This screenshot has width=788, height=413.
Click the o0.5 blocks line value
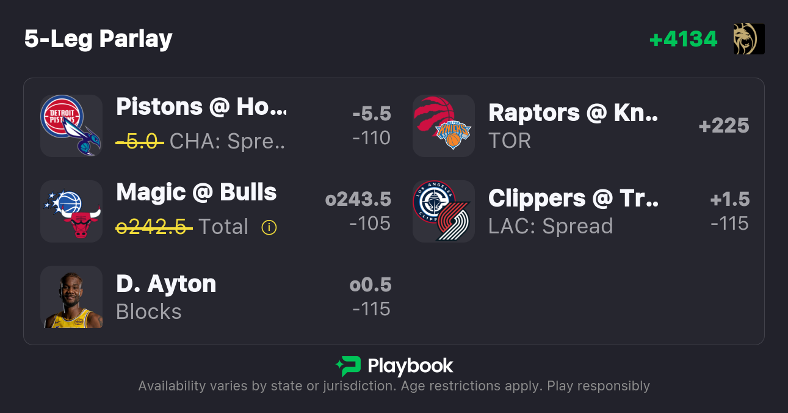tap(371, 285)
